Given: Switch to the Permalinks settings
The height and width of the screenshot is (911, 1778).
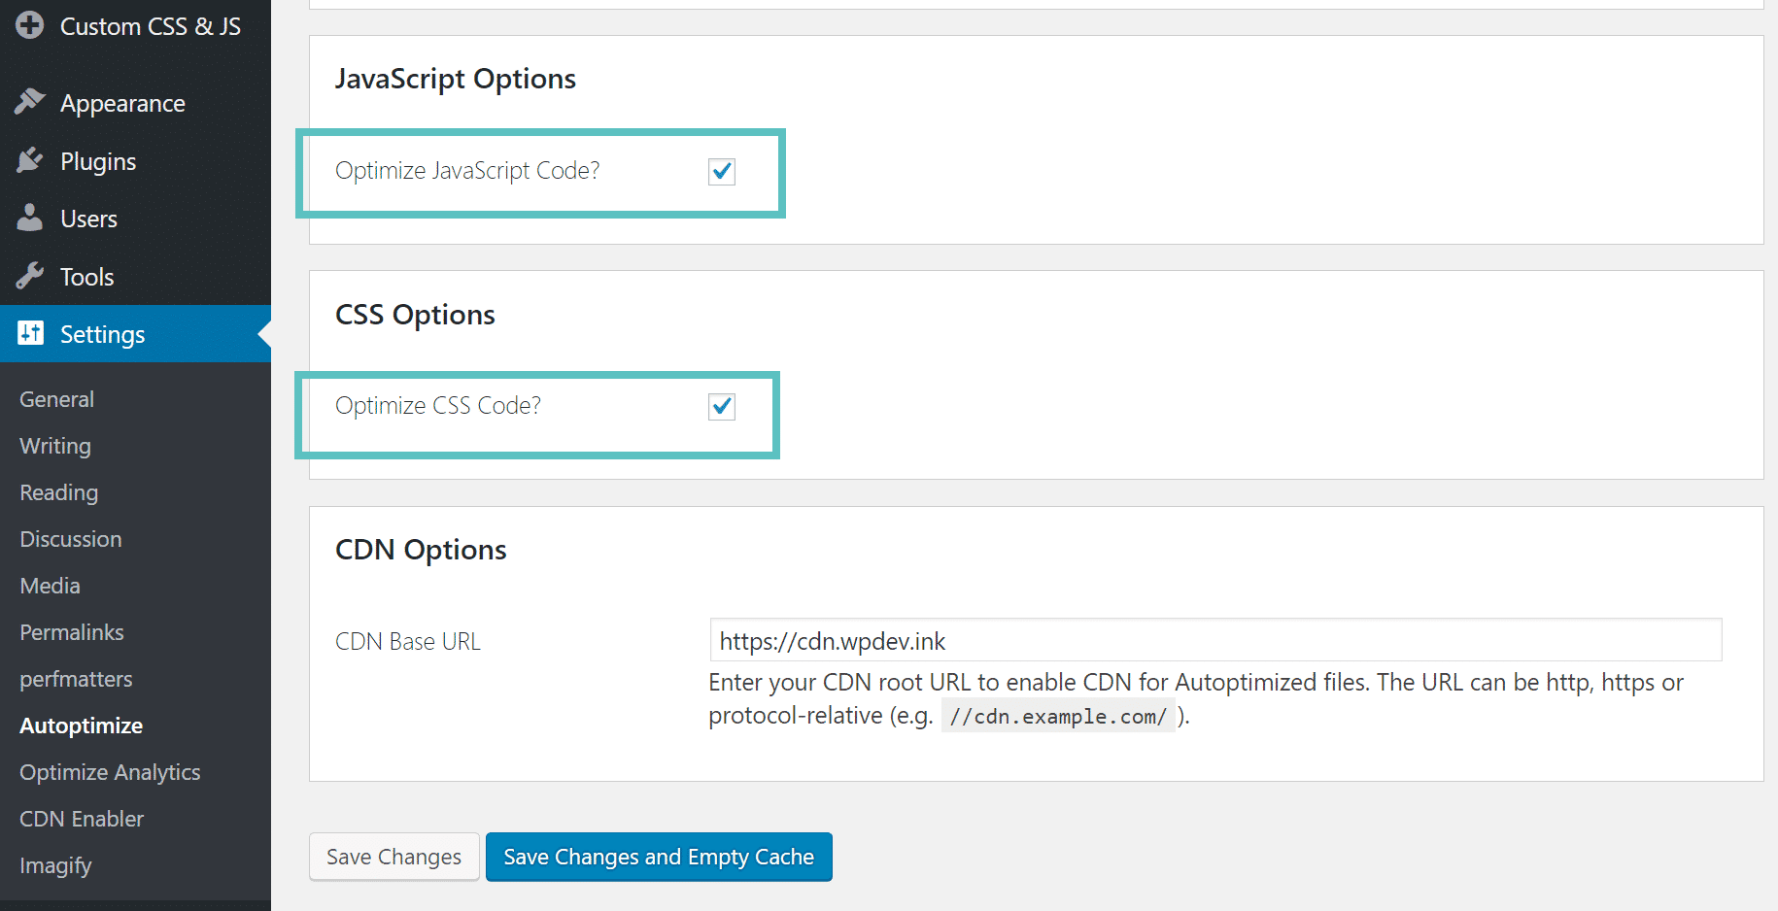Looking at the screenshot, I should pyautogui.click(x=71, y=631).
